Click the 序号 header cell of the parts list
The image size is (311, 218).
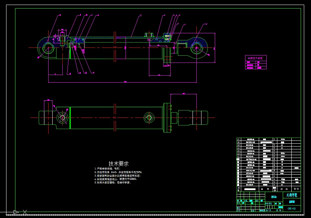[x=239, y=189]
